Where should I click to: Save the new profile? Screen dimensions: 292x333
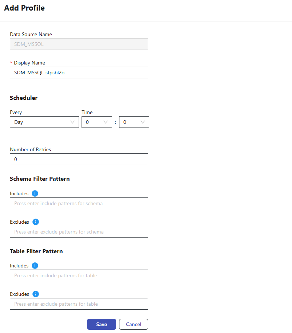[x=101, y=324]
